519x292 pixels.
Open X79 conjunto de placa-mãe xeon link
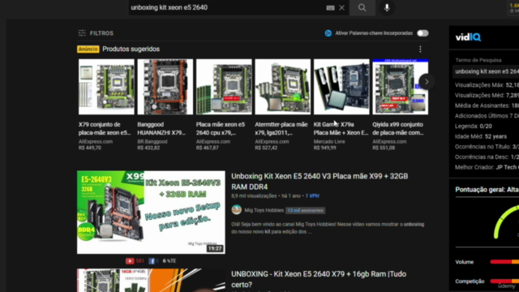point(105,128)
